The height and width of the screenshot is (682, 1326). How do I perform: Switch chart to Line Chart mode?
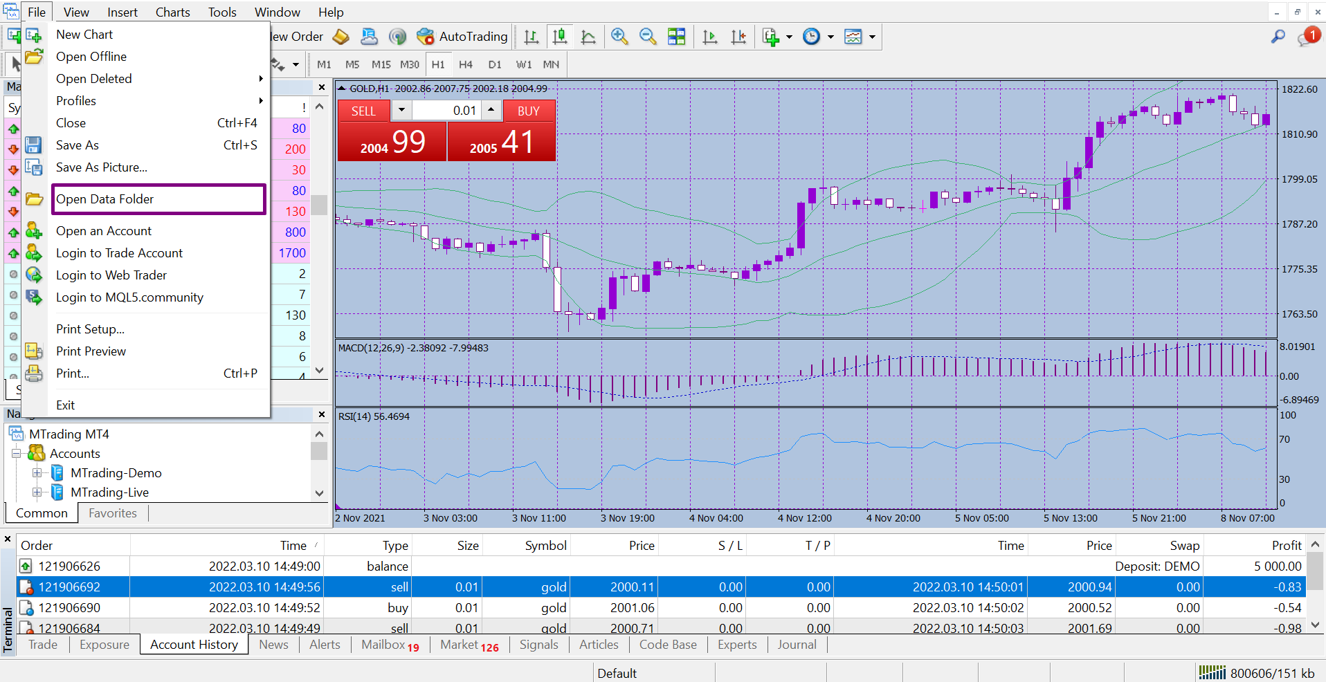tap(588, 37)
